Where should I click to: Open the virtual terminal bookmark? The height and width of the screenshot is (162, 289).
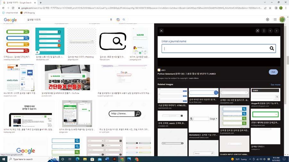10,13
